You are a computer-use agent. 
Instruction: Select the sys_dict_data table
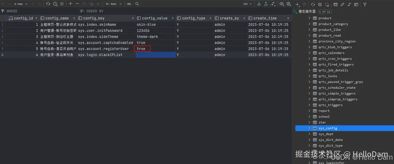330,140
